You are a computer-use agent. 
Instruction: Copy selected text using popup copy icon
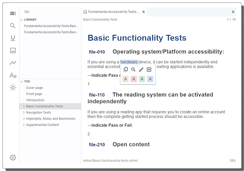pyautogui.click(x=126, y=70)
